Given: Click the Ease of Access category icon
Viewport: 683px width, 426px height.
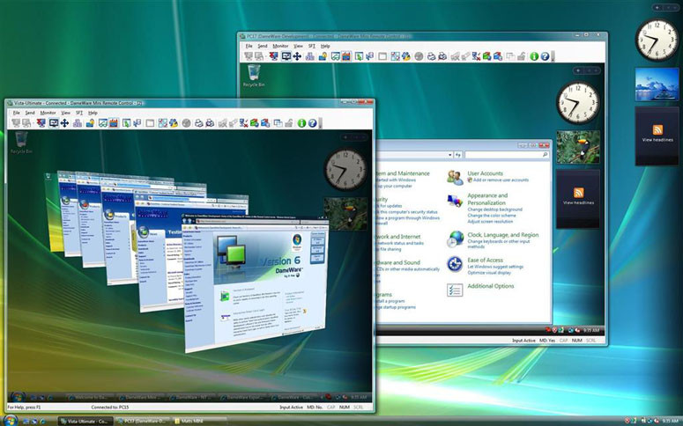Looking at the screenshot, I should [455, 264].
